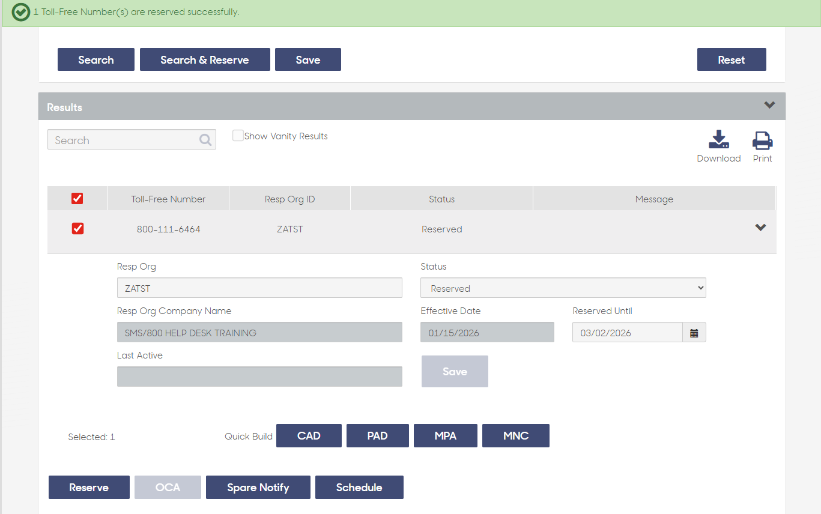The height and width of the screenshot is (514, 821).
Task: Click the empty Last Active field
Action: tap(259, 376)
